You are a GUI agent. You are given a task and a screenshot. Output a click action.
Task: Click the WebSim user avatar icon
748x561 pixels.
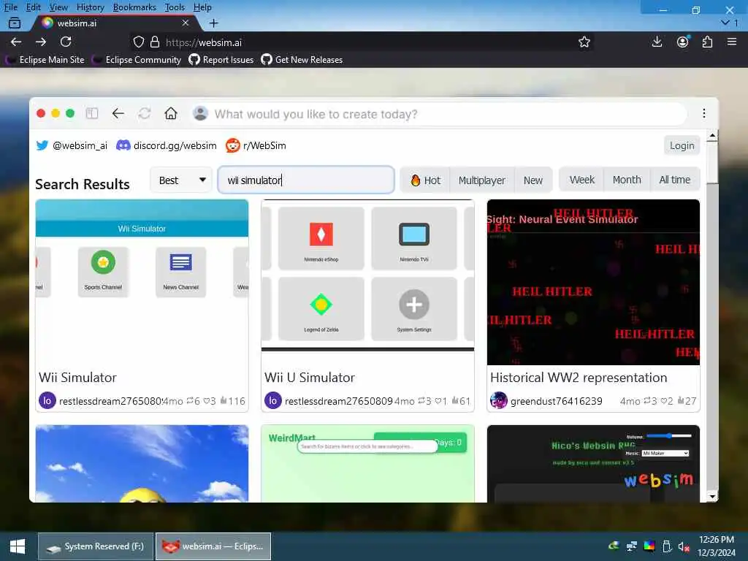(x=200, y=113)
